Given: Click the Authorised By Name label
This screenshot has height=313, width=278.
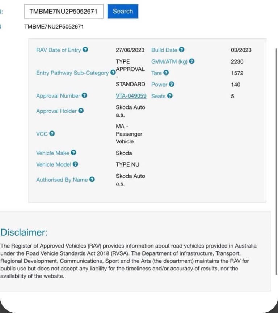Looking at the screenshot, I should tap(62, 180).
